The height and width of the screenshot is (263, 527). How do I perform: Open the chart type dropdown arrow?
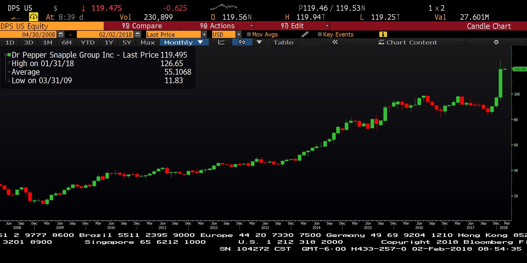259,42
